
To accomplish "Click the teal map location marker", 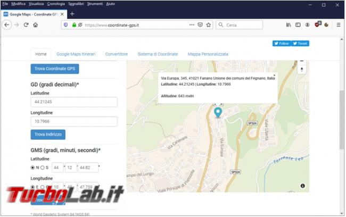I will [218, 112].
